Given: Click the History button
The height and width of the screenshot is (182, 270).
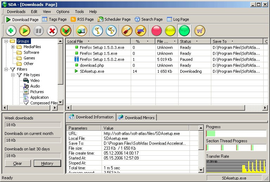Looking at the screenshot, I should pos(47,163).
